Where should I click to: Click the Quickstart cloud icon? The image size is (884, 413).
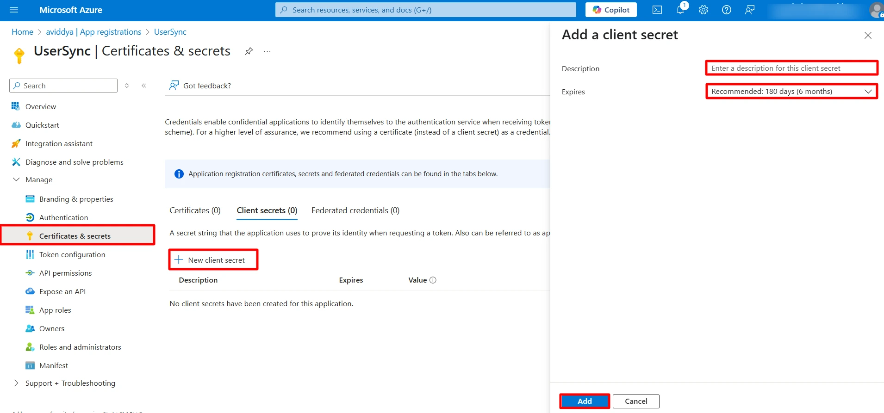coord(16,125)
